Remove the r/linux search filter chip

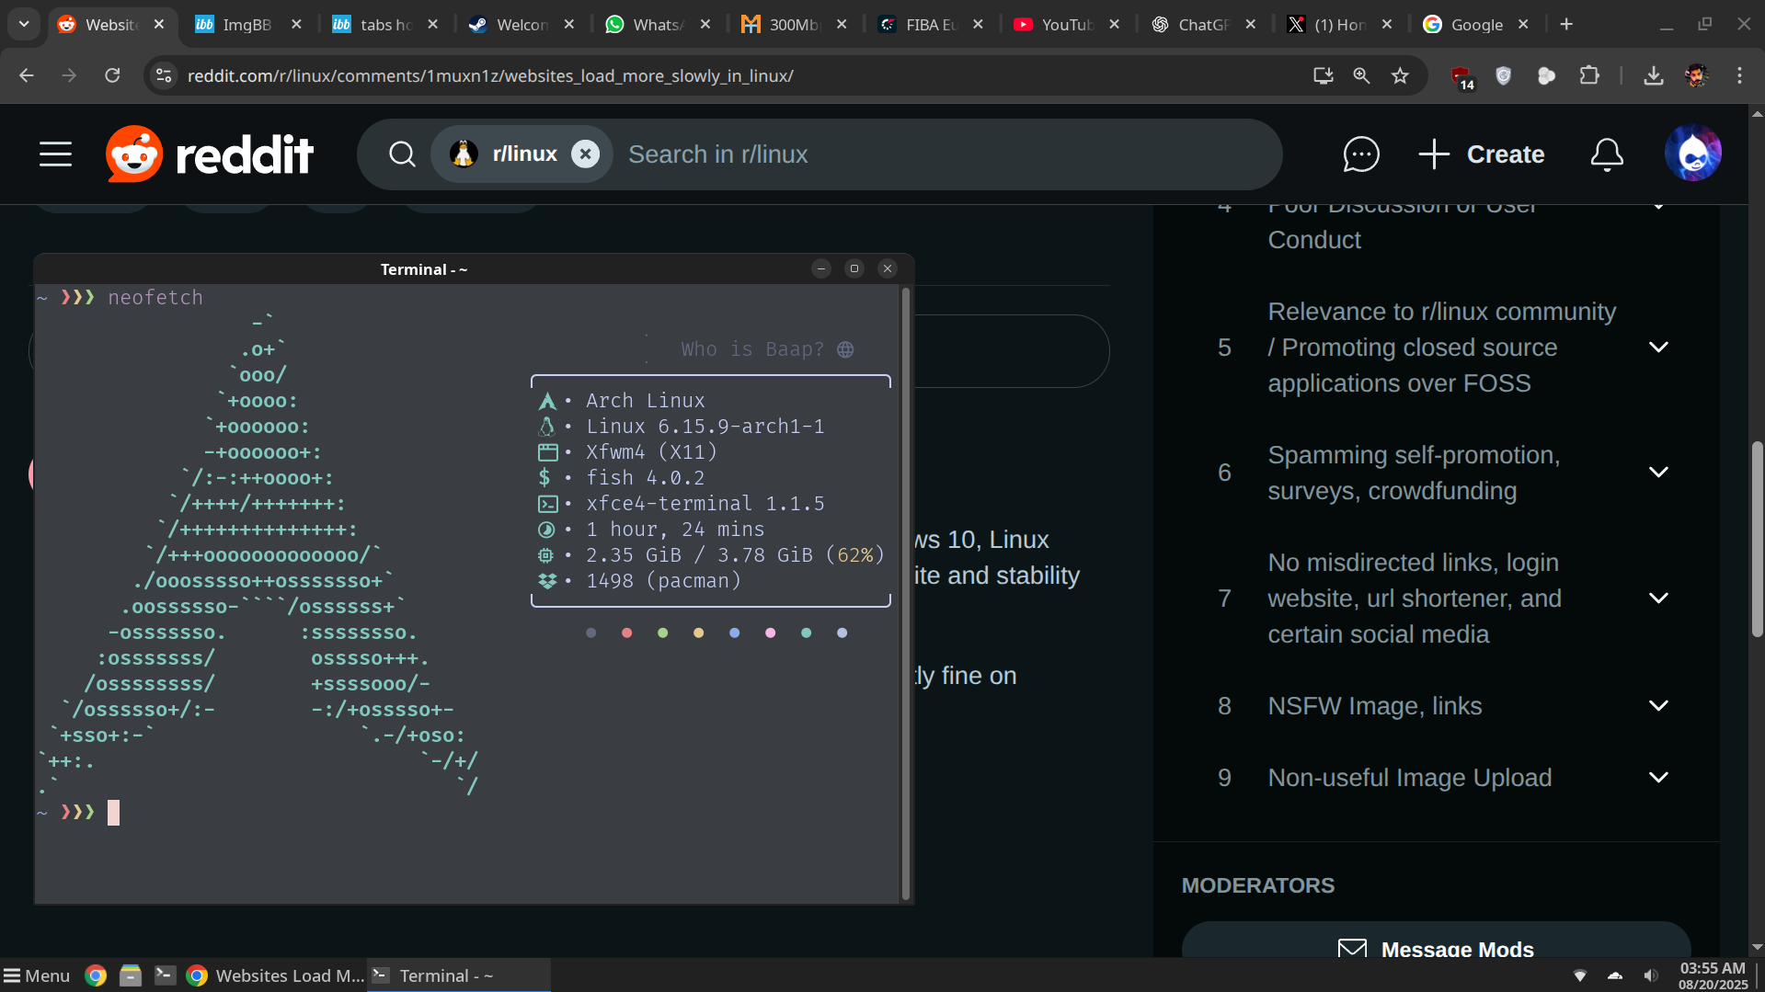coord(585,154)
